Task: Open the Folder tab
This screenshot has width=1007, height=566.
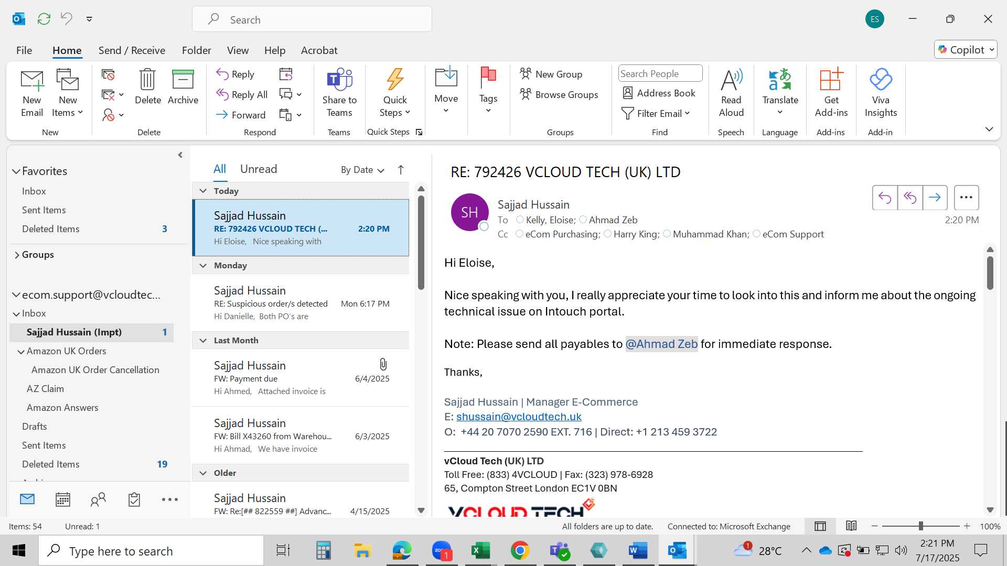Action: [x=196, y=50]
